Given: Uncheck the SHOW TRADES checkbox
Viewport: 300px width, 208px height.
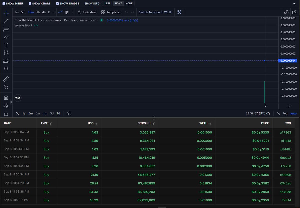Looking at the screenshot, I should pyautogui.click(x=58, y=4).
